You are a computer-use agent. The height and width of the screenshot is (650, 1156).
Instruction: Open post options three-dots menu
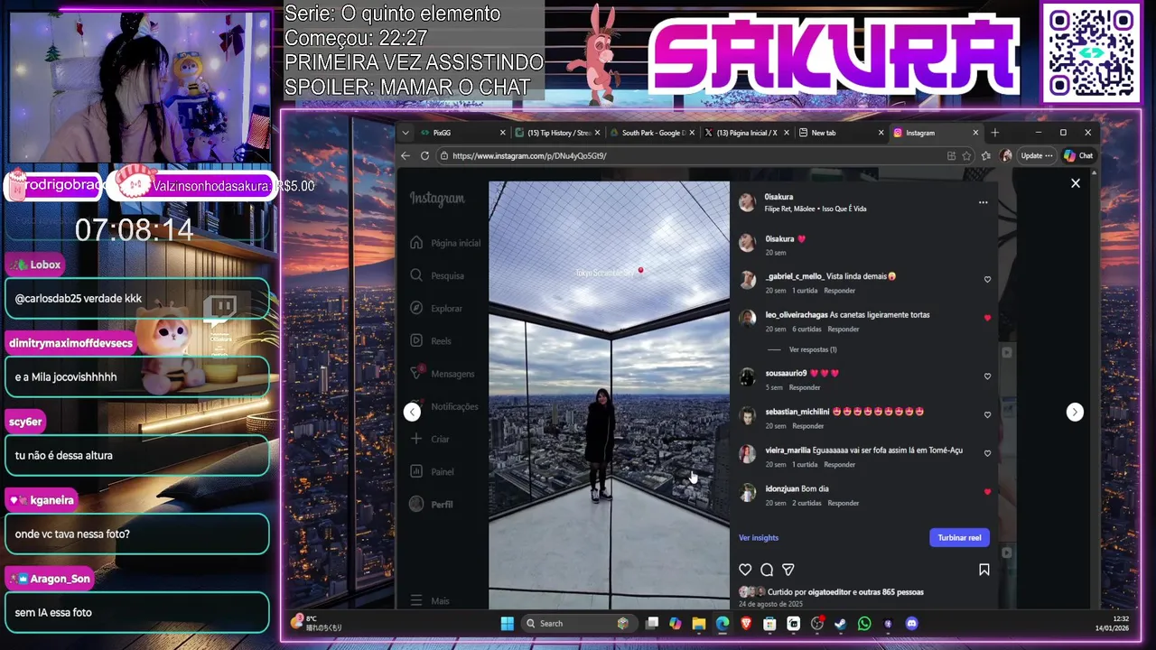[983, 202]
